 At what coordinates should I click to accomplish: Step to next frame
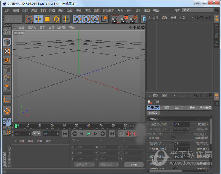click(96, 134)
